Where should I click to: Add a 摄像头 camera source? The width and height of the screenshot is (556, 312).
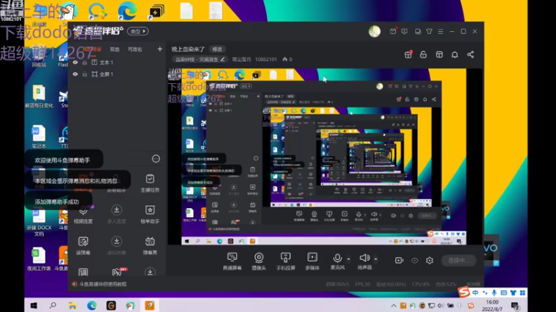tap(259, 261)
